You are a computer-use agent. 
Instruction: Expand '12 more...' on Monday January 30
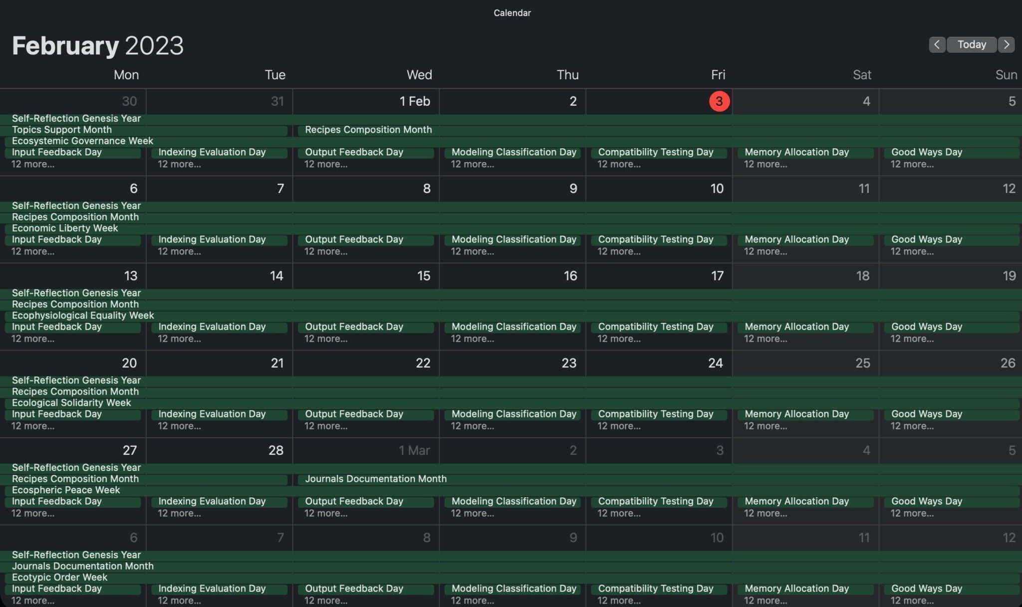(x=33, y=164)
